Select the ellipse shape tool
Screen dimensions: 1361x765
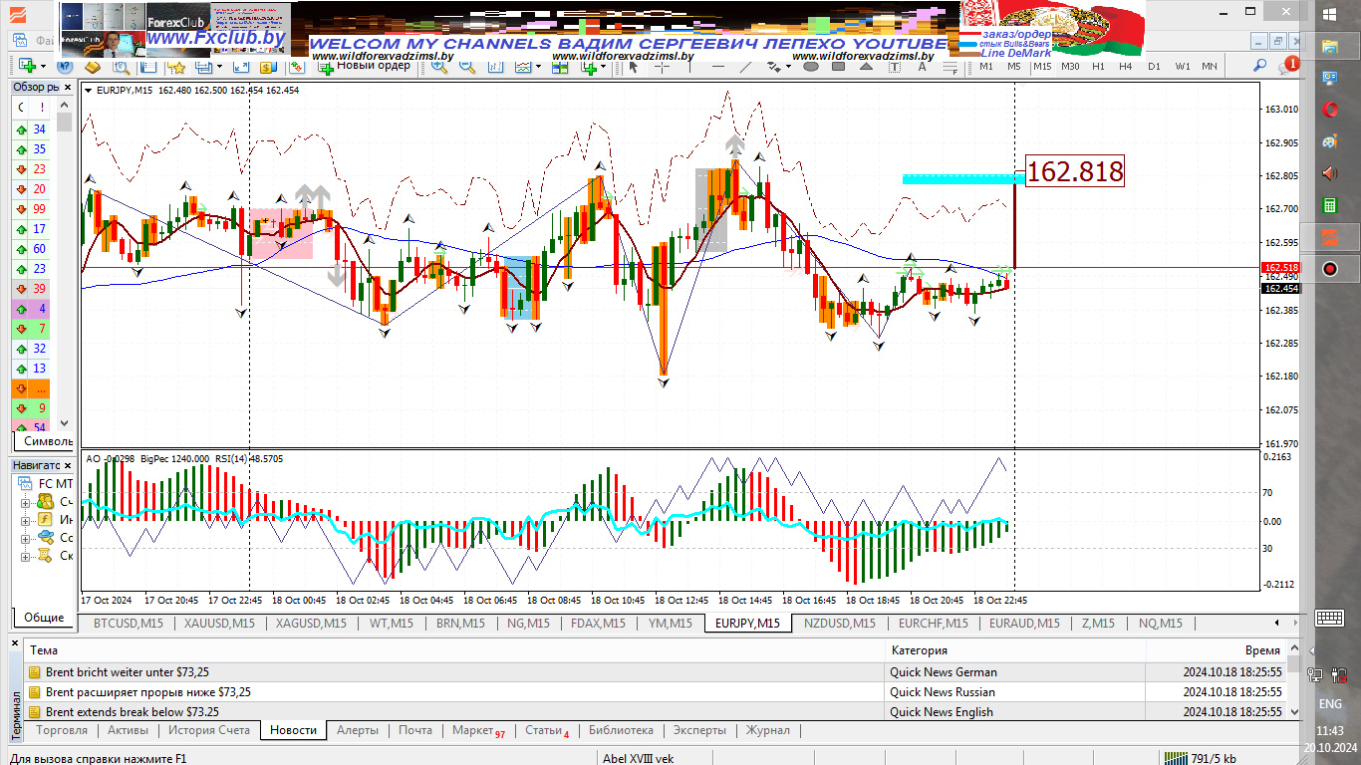click(811, 67)
